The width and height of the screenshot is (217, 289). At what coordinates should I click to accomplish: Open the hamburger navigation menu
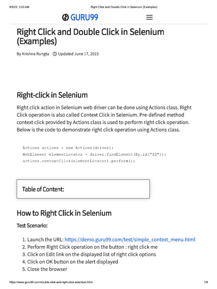(149, 17)
